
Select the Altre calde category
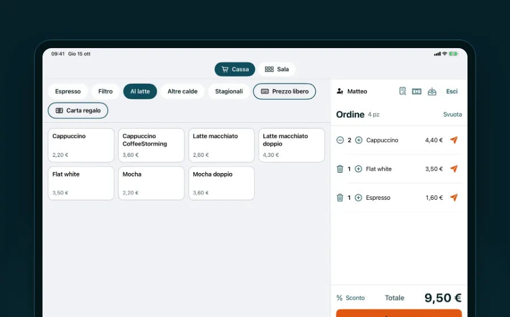(182, 91)
